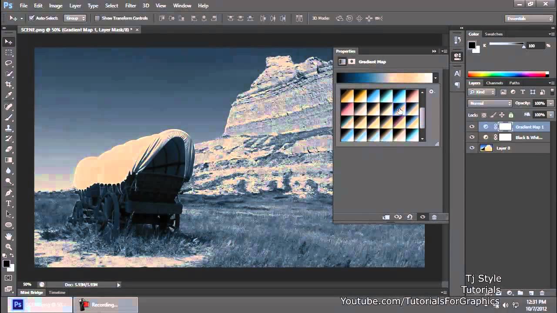Select the Dodge tool
The height and width of the screenshot is (313, 557).
[x=9, y=182]
